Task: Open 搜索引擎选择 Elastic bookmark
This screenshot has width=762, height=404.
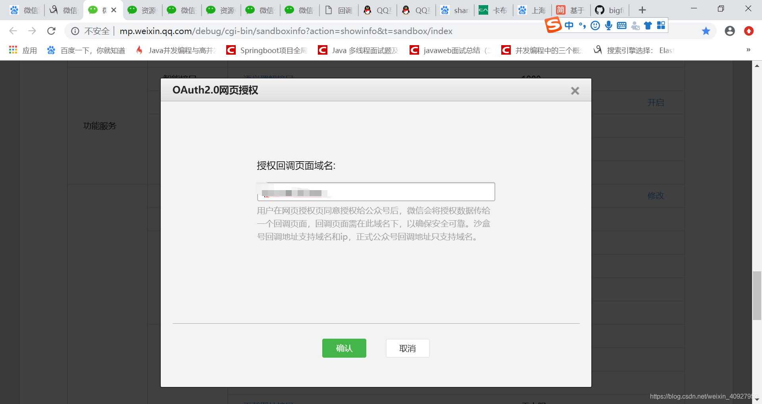Action: click(634, 50)
